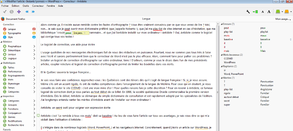The width and height of the screenshot is (293, 131).
Task: Click the red Langue filter icon
Action: click(x=5, y=29)
